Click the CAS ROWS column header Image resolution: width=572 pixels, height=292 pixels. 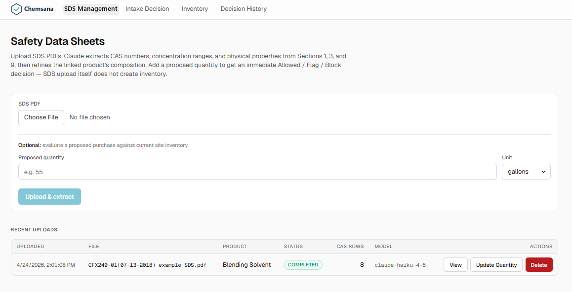coord(350,247)
